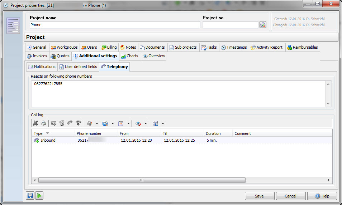
Task: Switch to the Billing tab
Action: (x=109, y=47)
